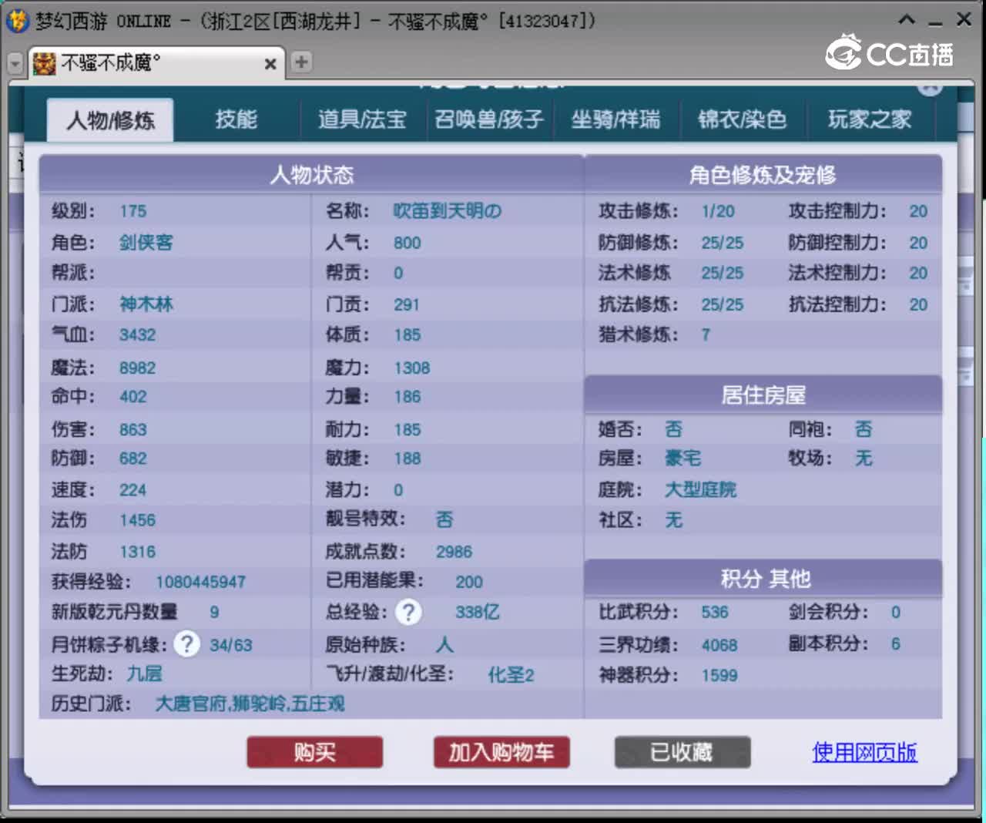Viewport: 986px width, 823px height.
Task: Click the help icon beside 总经验
Action: 408,613
